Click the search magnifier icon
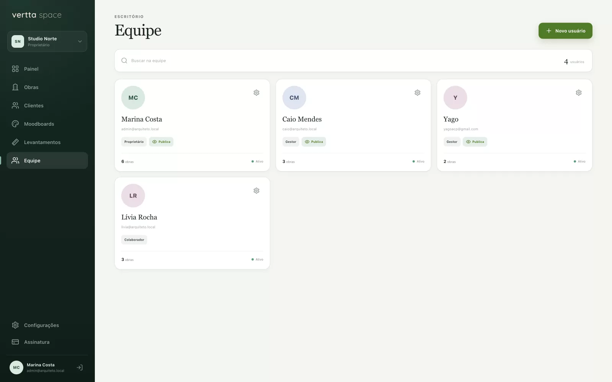Image resolution: width=612 pixels, height=382 pixels. click(124, 60)
